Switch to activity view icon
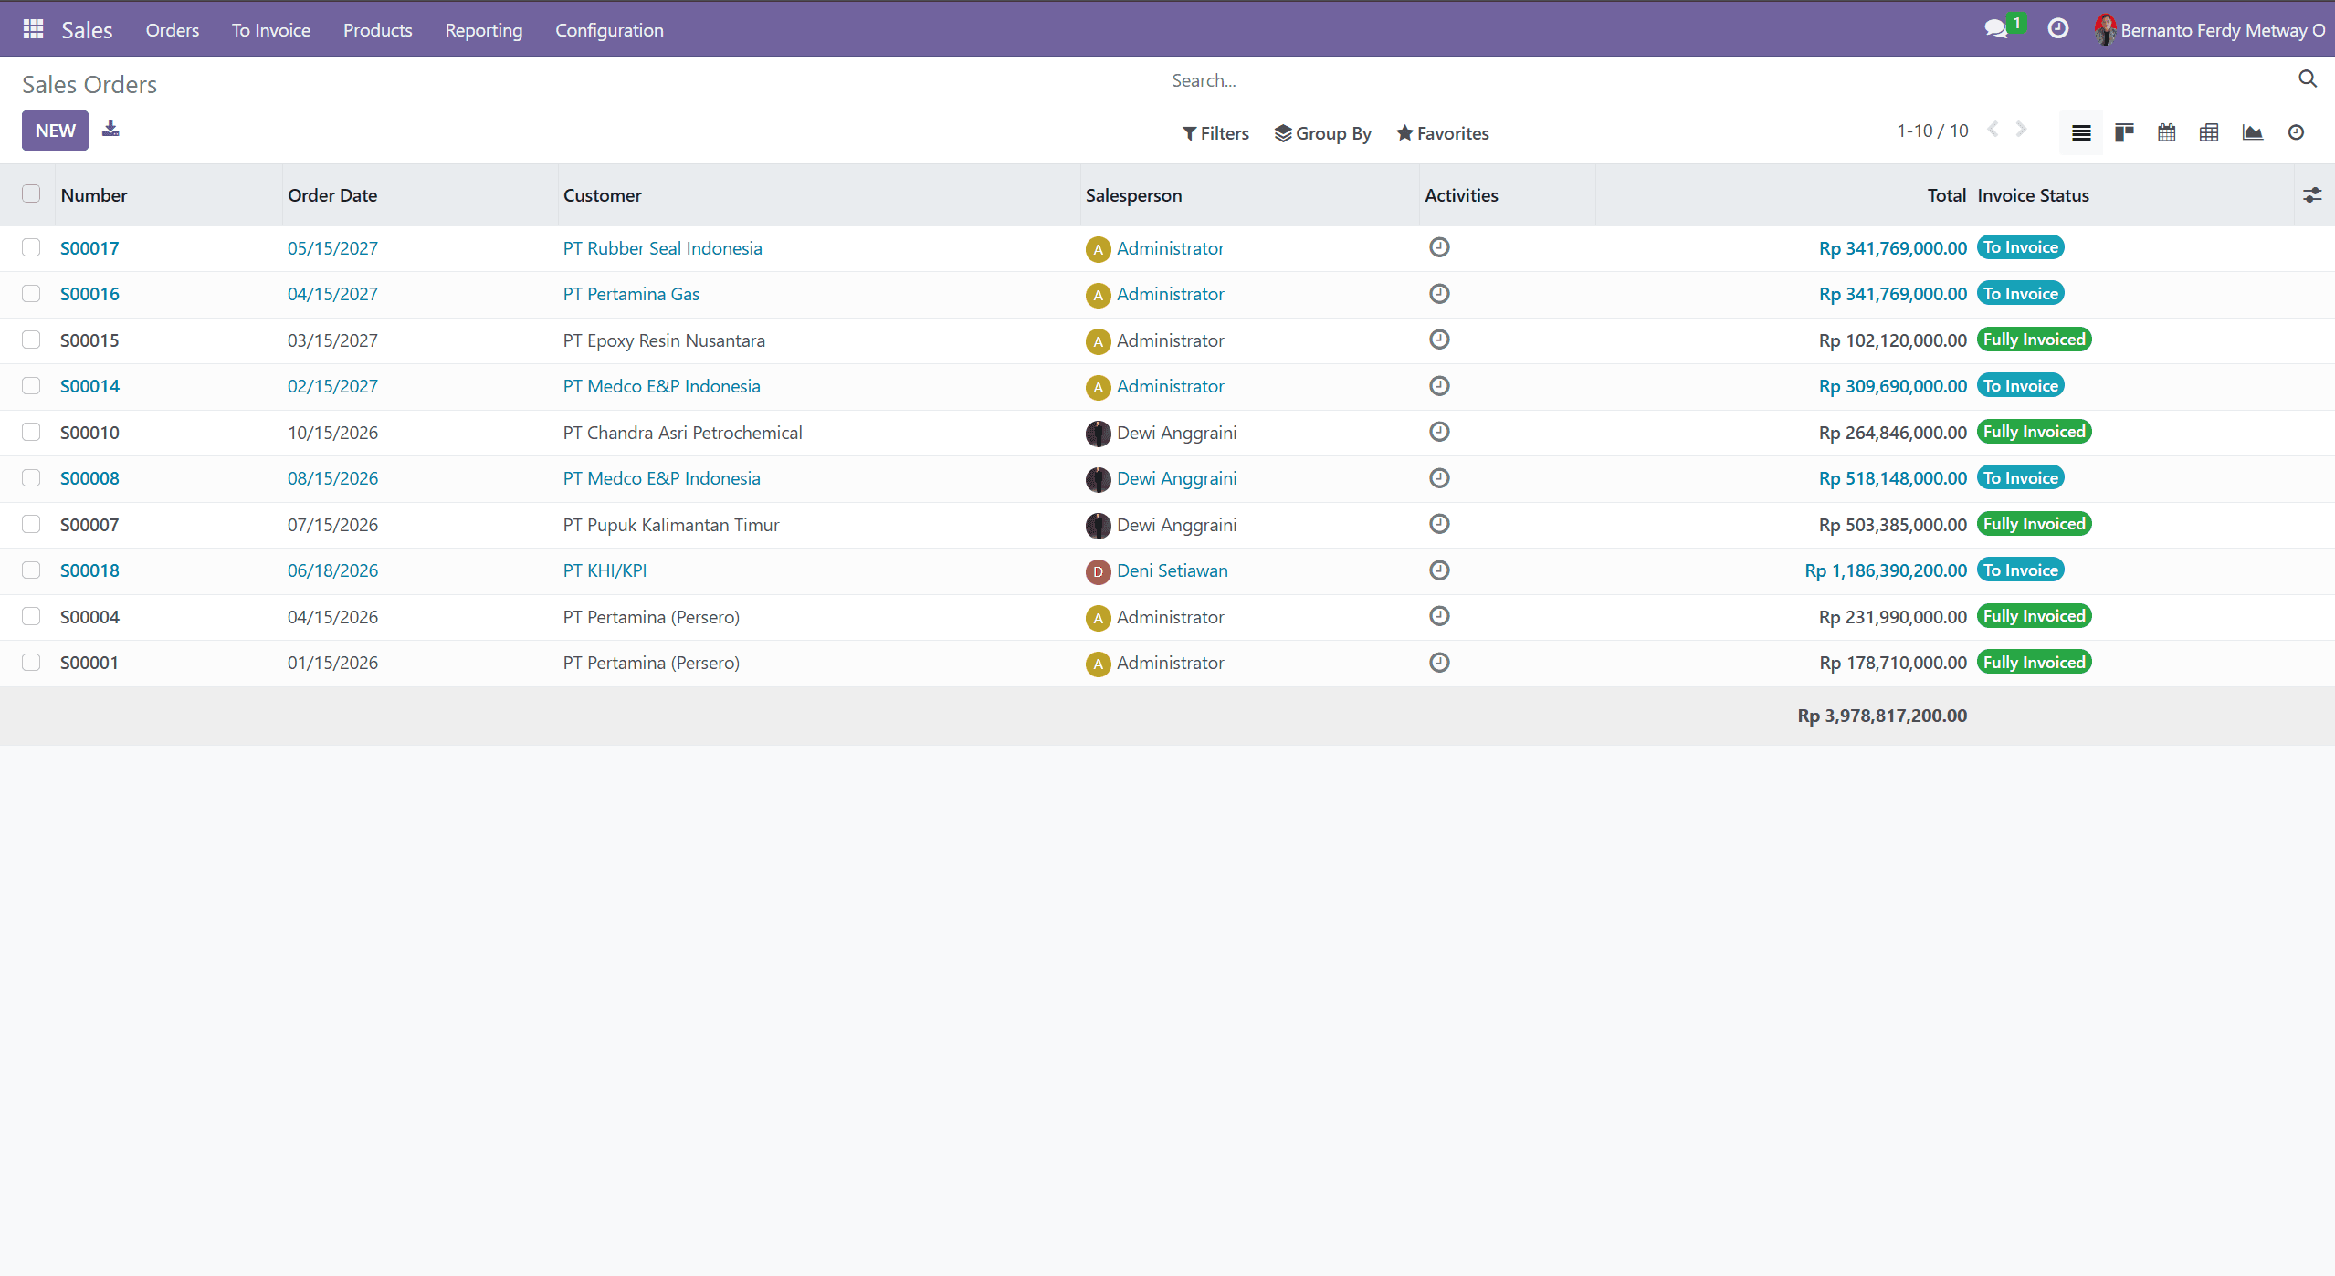 point(2296,133)
